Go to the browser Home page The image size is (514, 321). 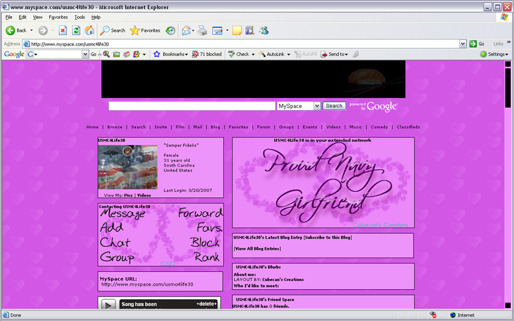89,30
